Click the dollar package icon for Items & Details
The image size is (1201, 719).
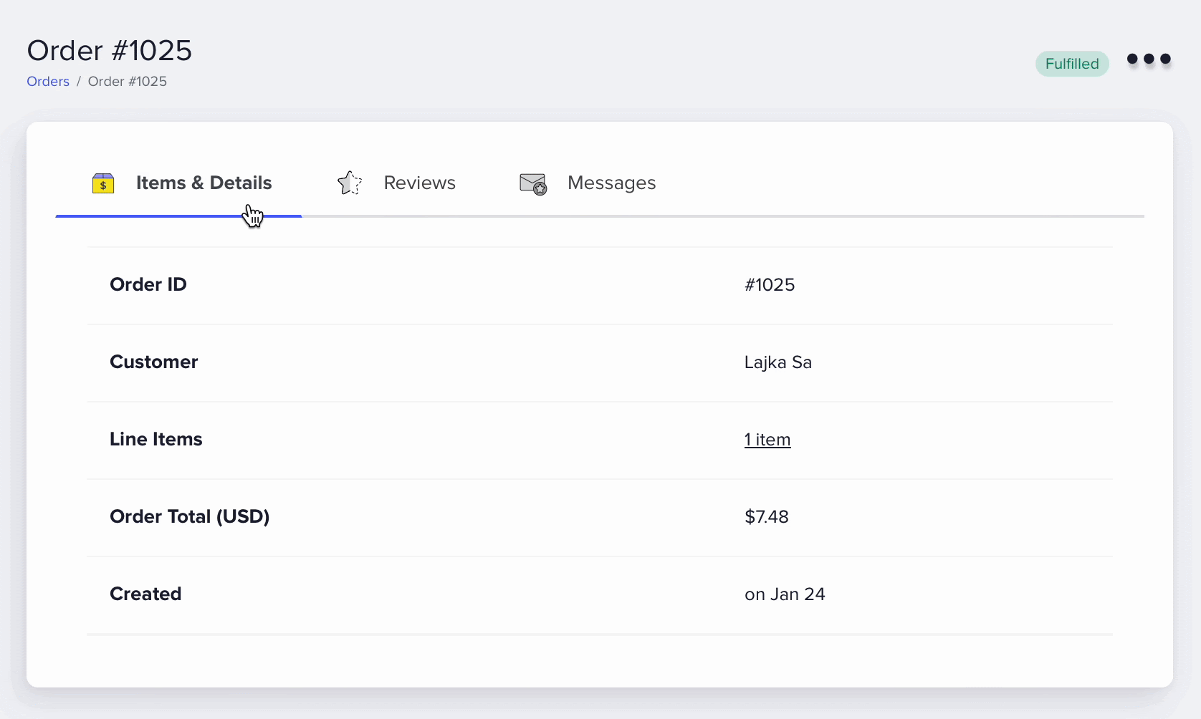pyautogui.click(x=103, y=183)
